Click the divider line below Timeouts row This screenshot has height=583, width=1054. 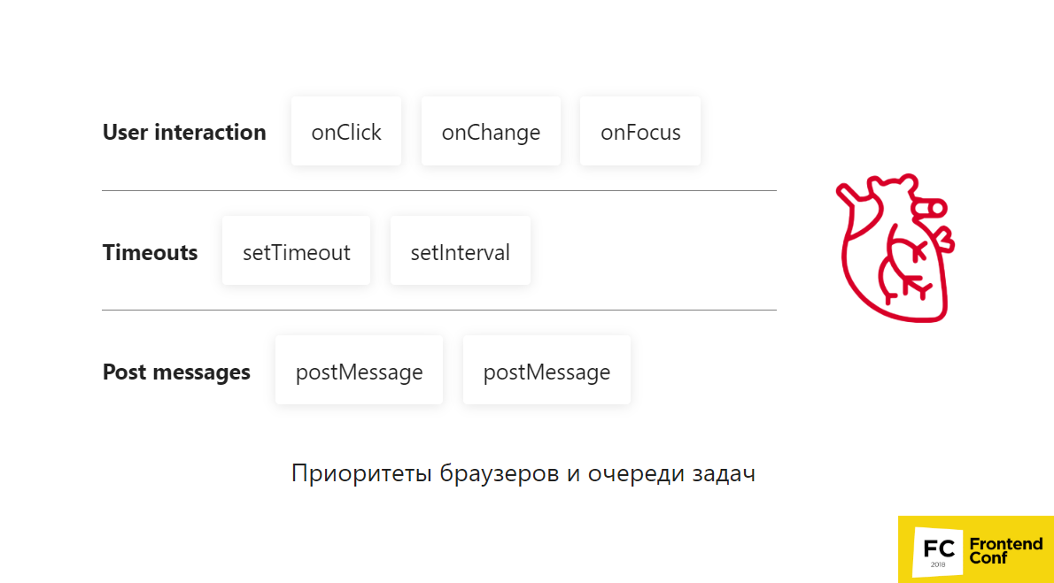click(x=438, y=311)
